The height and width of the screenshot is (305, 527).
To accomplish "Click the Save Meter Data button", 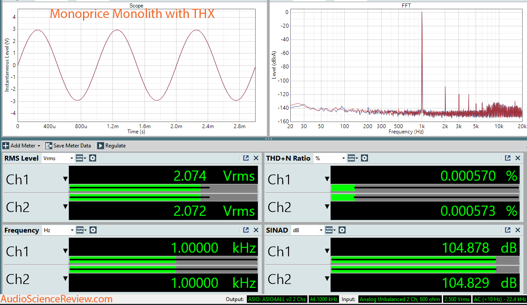I will click(x=68, y=146).
